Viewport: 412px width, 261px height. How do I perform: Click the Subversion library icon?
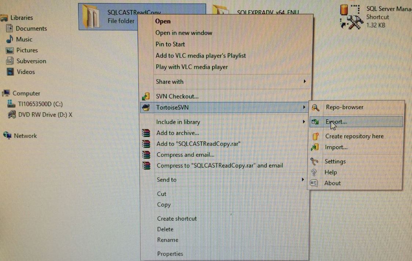pos(10,61)
